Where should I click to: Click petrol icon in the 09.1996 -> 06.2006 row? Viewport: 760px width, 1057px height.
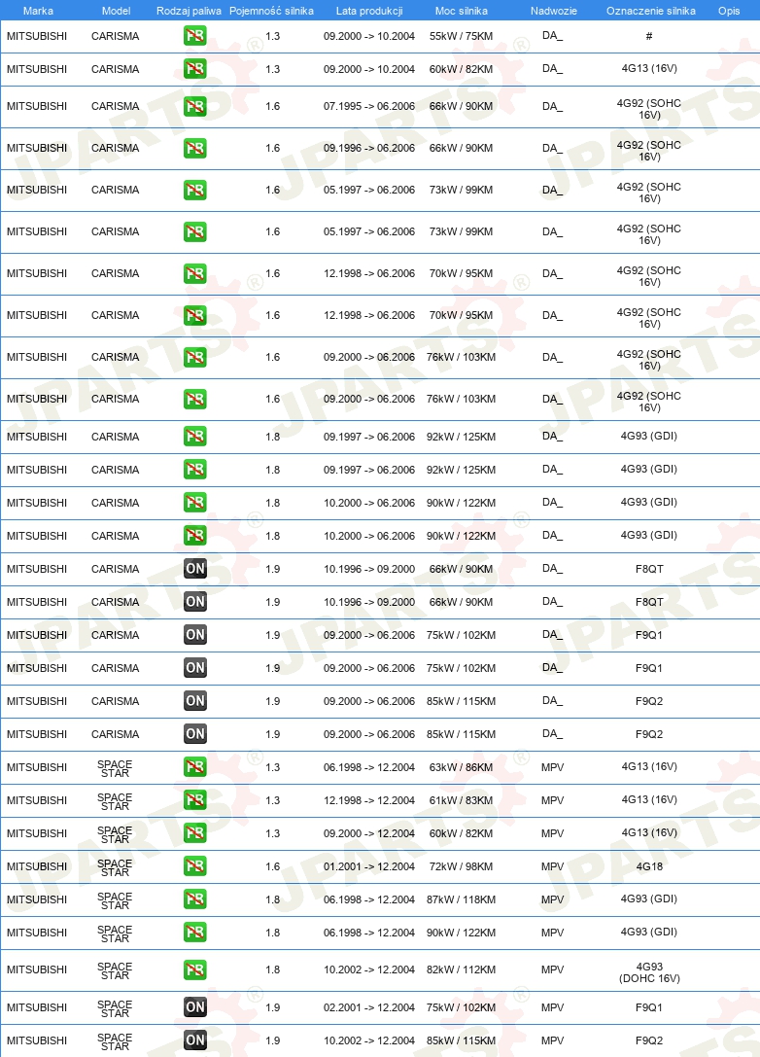point(194,149)
